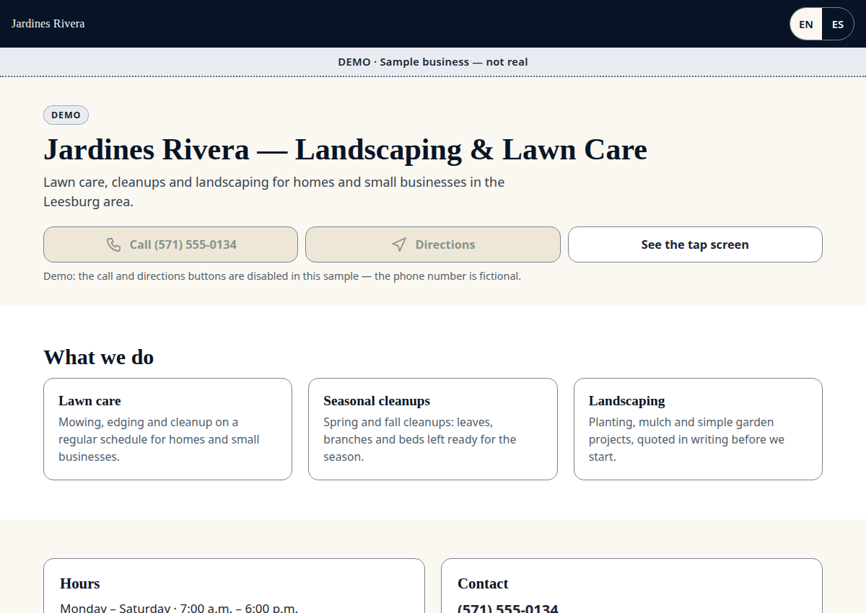Click the DEMO badge above the heading

pos(66,115)
